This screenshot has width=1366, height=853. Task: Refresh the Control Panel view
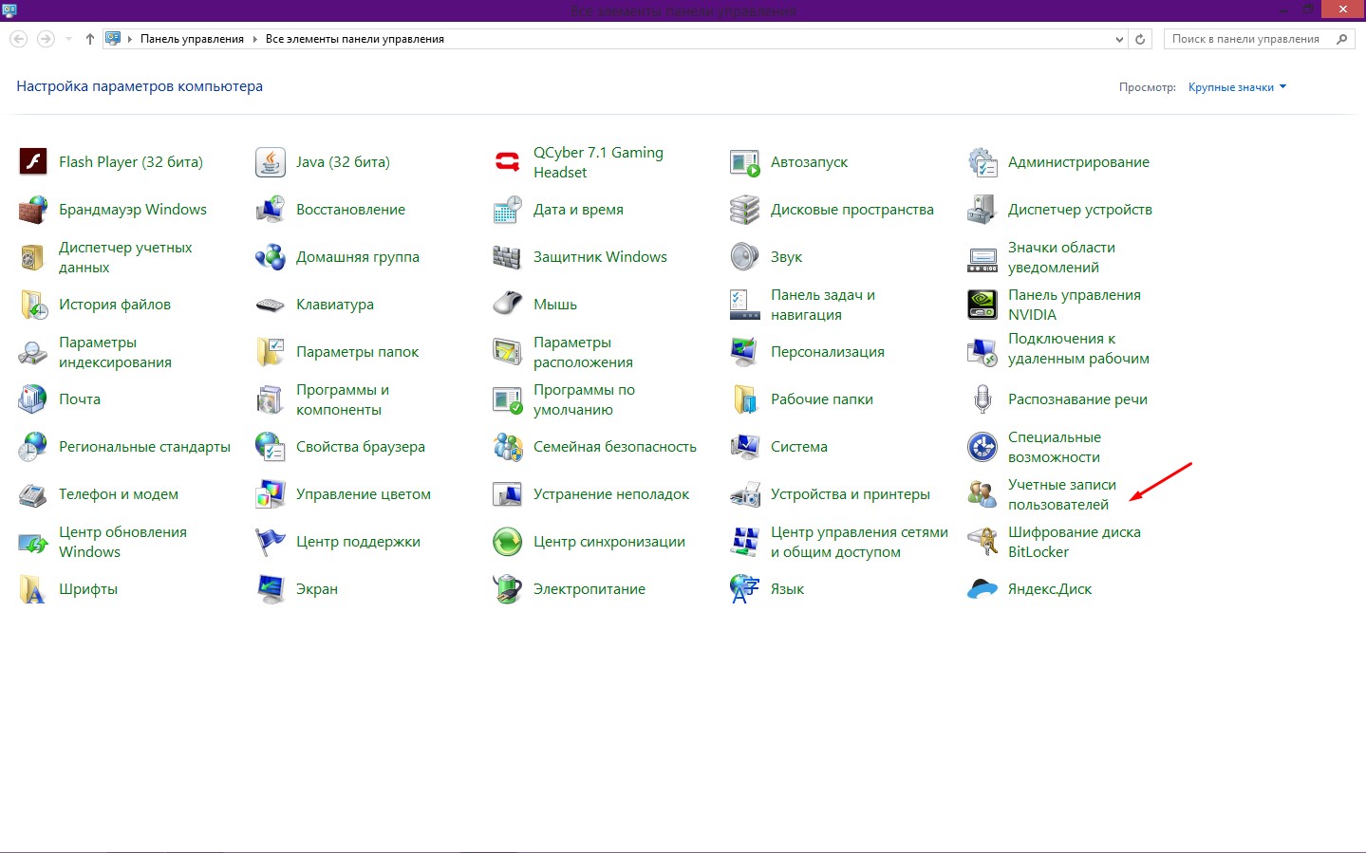pos(1141,39)
